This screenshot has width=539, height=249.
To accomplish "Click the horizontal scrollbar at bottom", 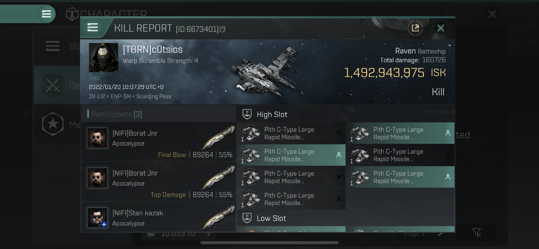I will tap(269, 243).
